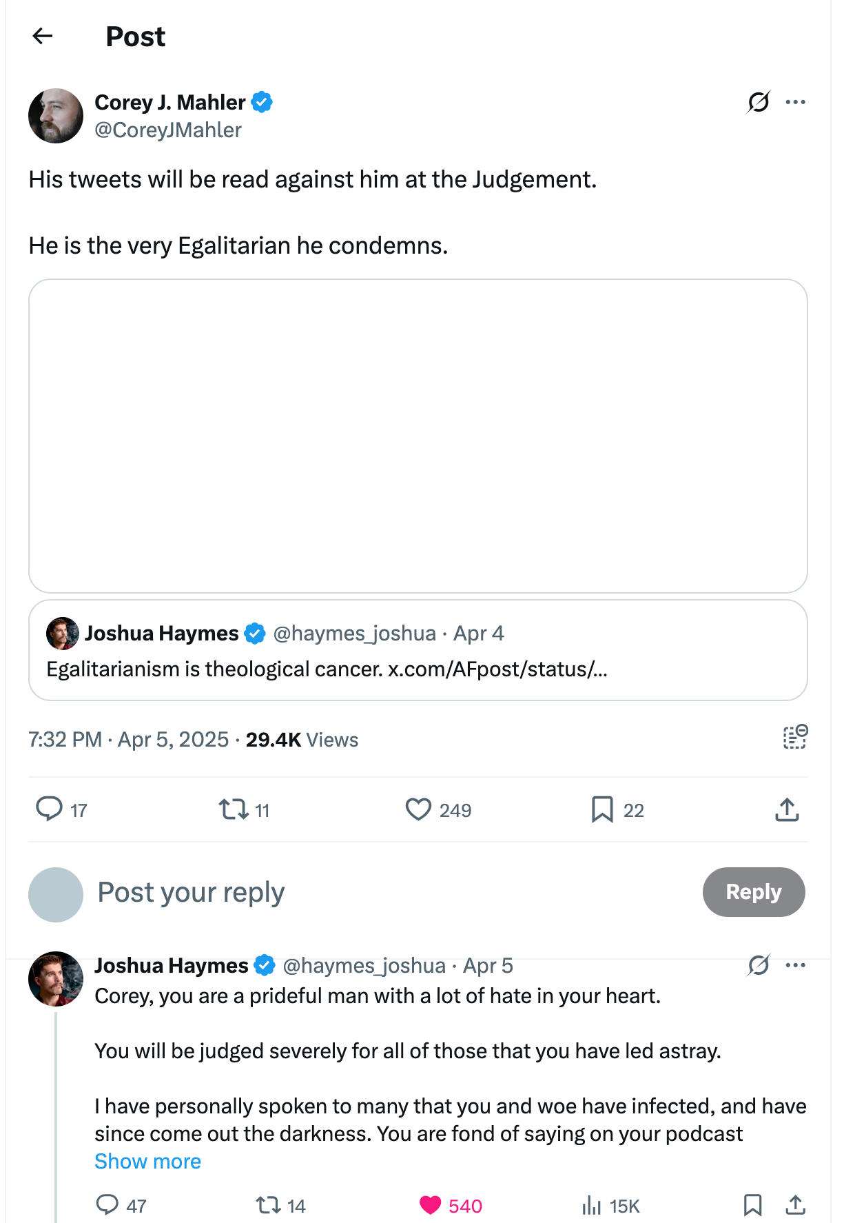Bookmark the main post with 22 bookmarks

[602, 809]
